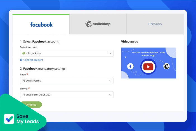Viewport: 196px width, 131px height.
Task: Play the YouTube video guide
Action: tap(148, 67)
